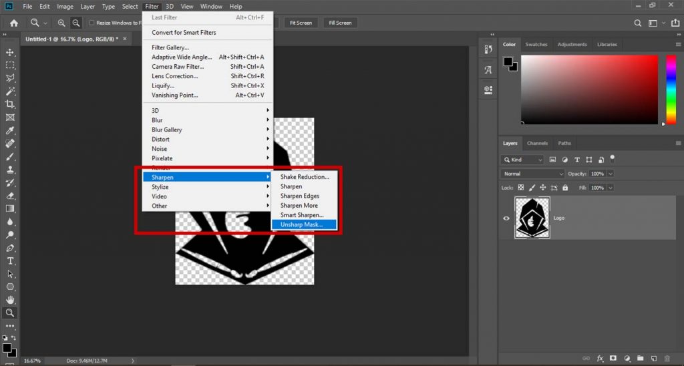
Task: Select the Eraser tool
Action: click(x=9, y=196)
